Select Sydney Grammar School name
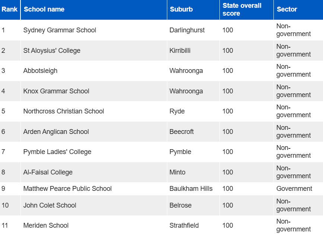 coord(60,30)
